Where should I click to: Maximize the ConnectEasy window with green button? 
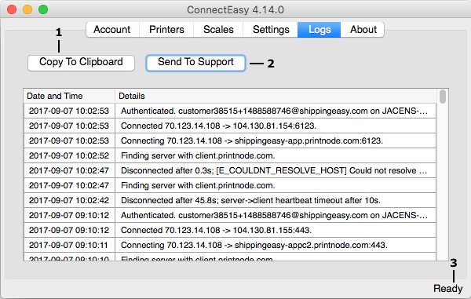(x=43, y=9)
